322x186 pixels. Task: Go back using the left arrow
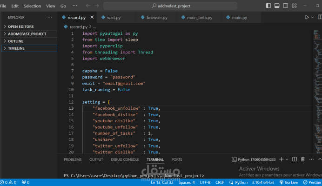pos(88,6)
